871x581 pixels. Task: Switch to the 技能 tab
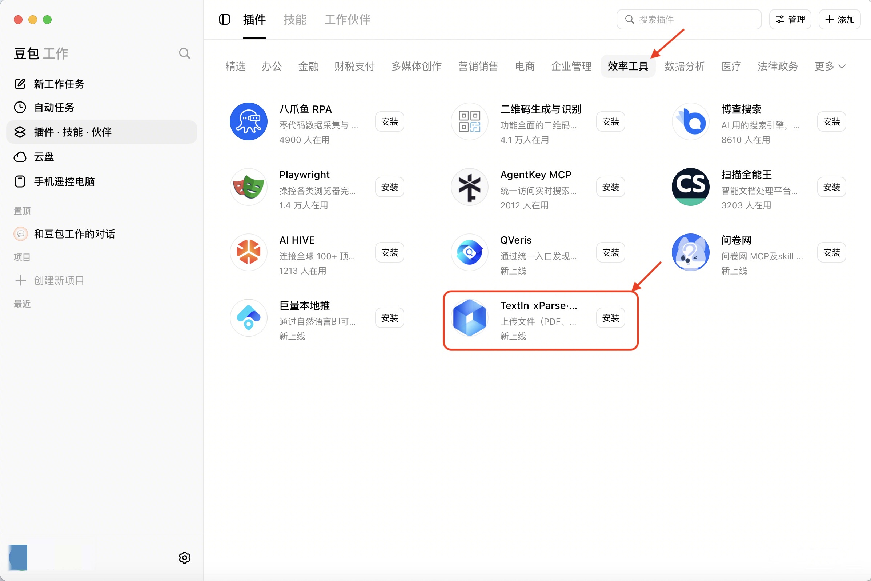pyautogui.click(x=295, y=20)
